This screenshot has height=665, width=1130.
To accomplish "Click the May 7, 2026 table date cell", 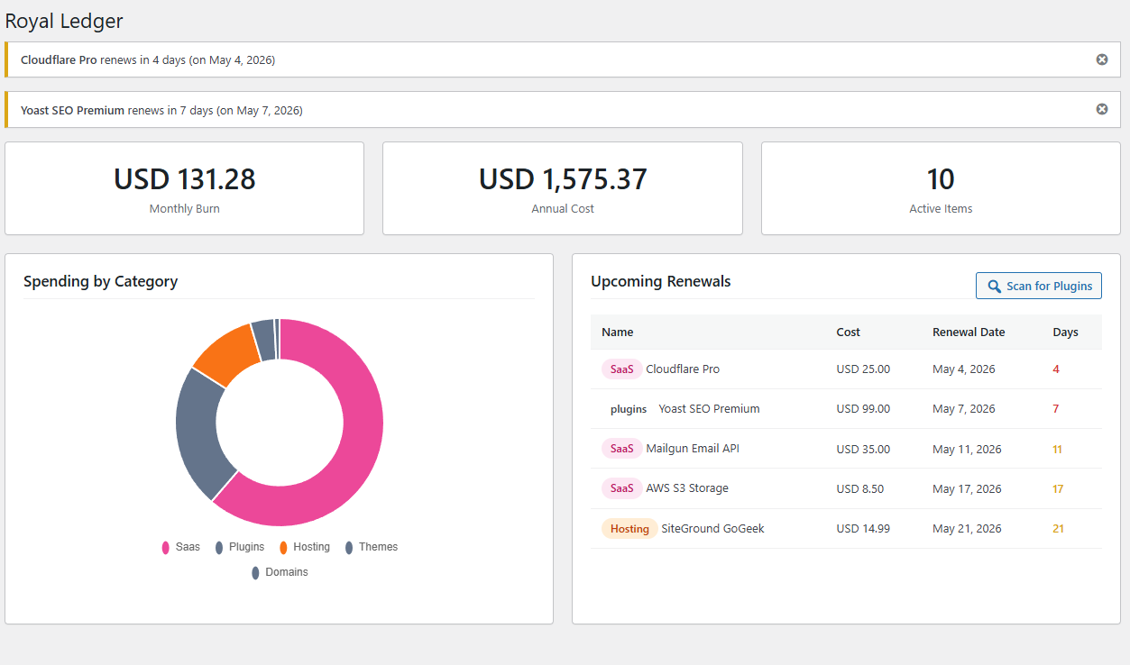I will click(x=964, y=409).
